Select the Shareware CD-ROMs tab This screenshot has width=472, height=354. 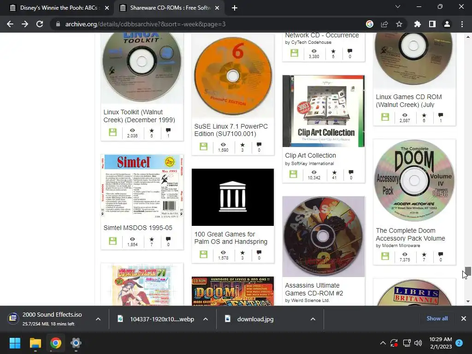point(169,8)
